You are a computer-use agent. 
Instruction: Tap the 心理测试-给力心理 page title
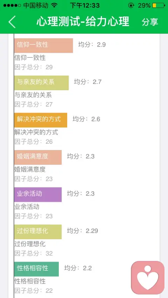(83, 21)
